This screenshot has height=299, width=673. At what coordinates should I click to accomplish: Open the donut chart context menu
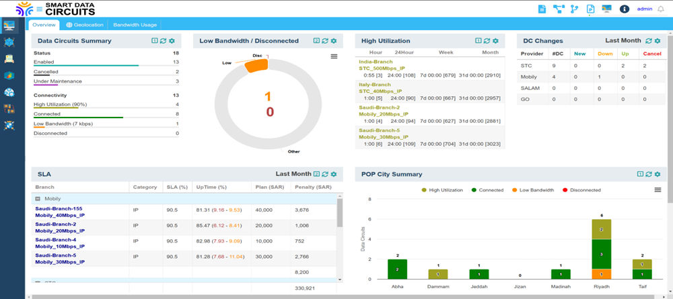pyautogui.click(x=334, y=56)
